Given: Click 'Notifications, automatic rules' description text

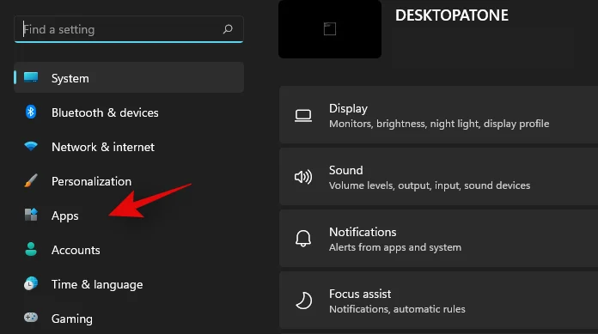Looking at the screenshot, I should [x=397, y=309].
